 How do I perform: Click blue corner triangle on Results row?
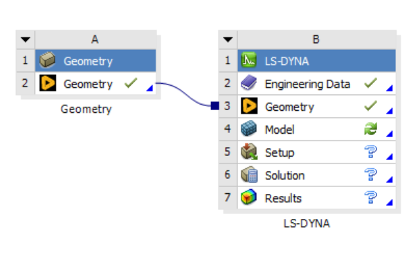(390, 202)
